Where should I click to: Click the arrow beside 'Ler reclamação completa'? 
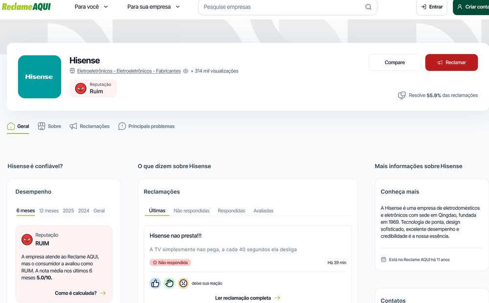[x=277, y=298]
